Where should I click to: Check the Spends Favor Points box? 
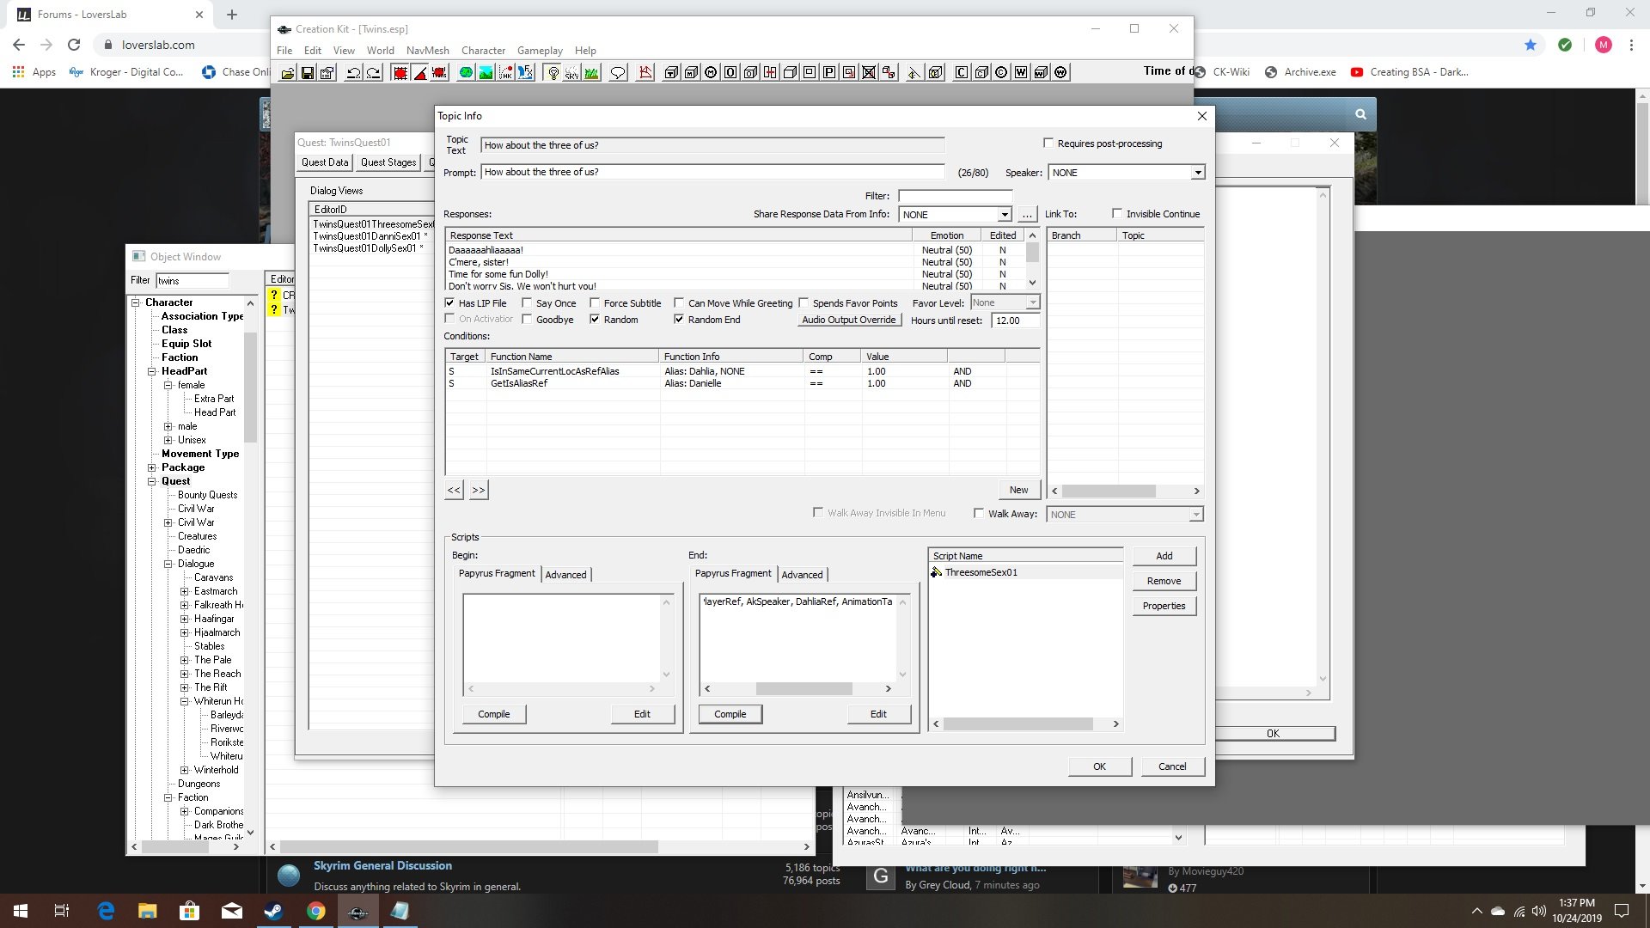pos(804,303)
